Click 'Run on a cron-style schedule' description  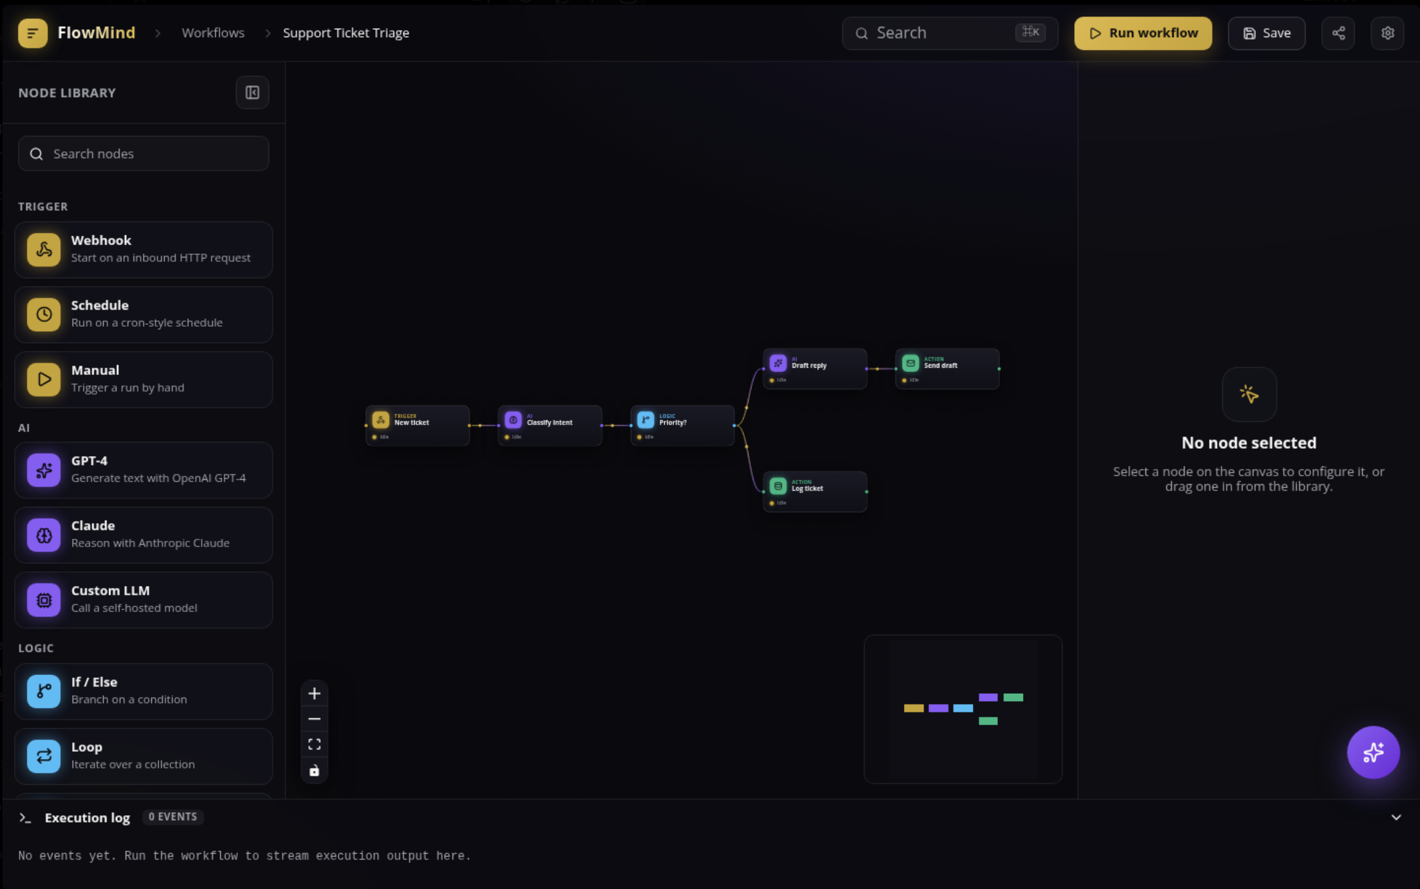pos(147,323)
